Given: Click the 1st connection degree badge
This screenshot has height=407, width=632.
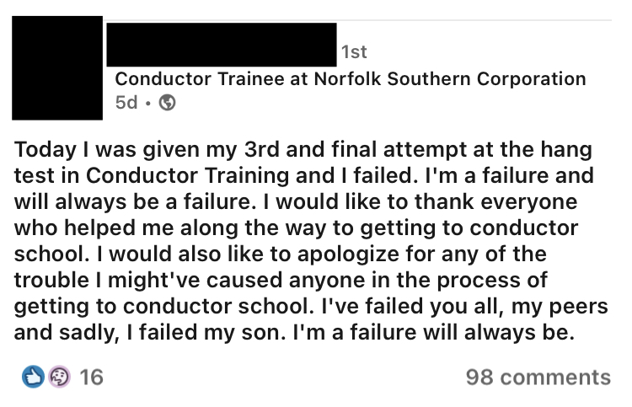Looking at the screenshot, I should 354,52.
